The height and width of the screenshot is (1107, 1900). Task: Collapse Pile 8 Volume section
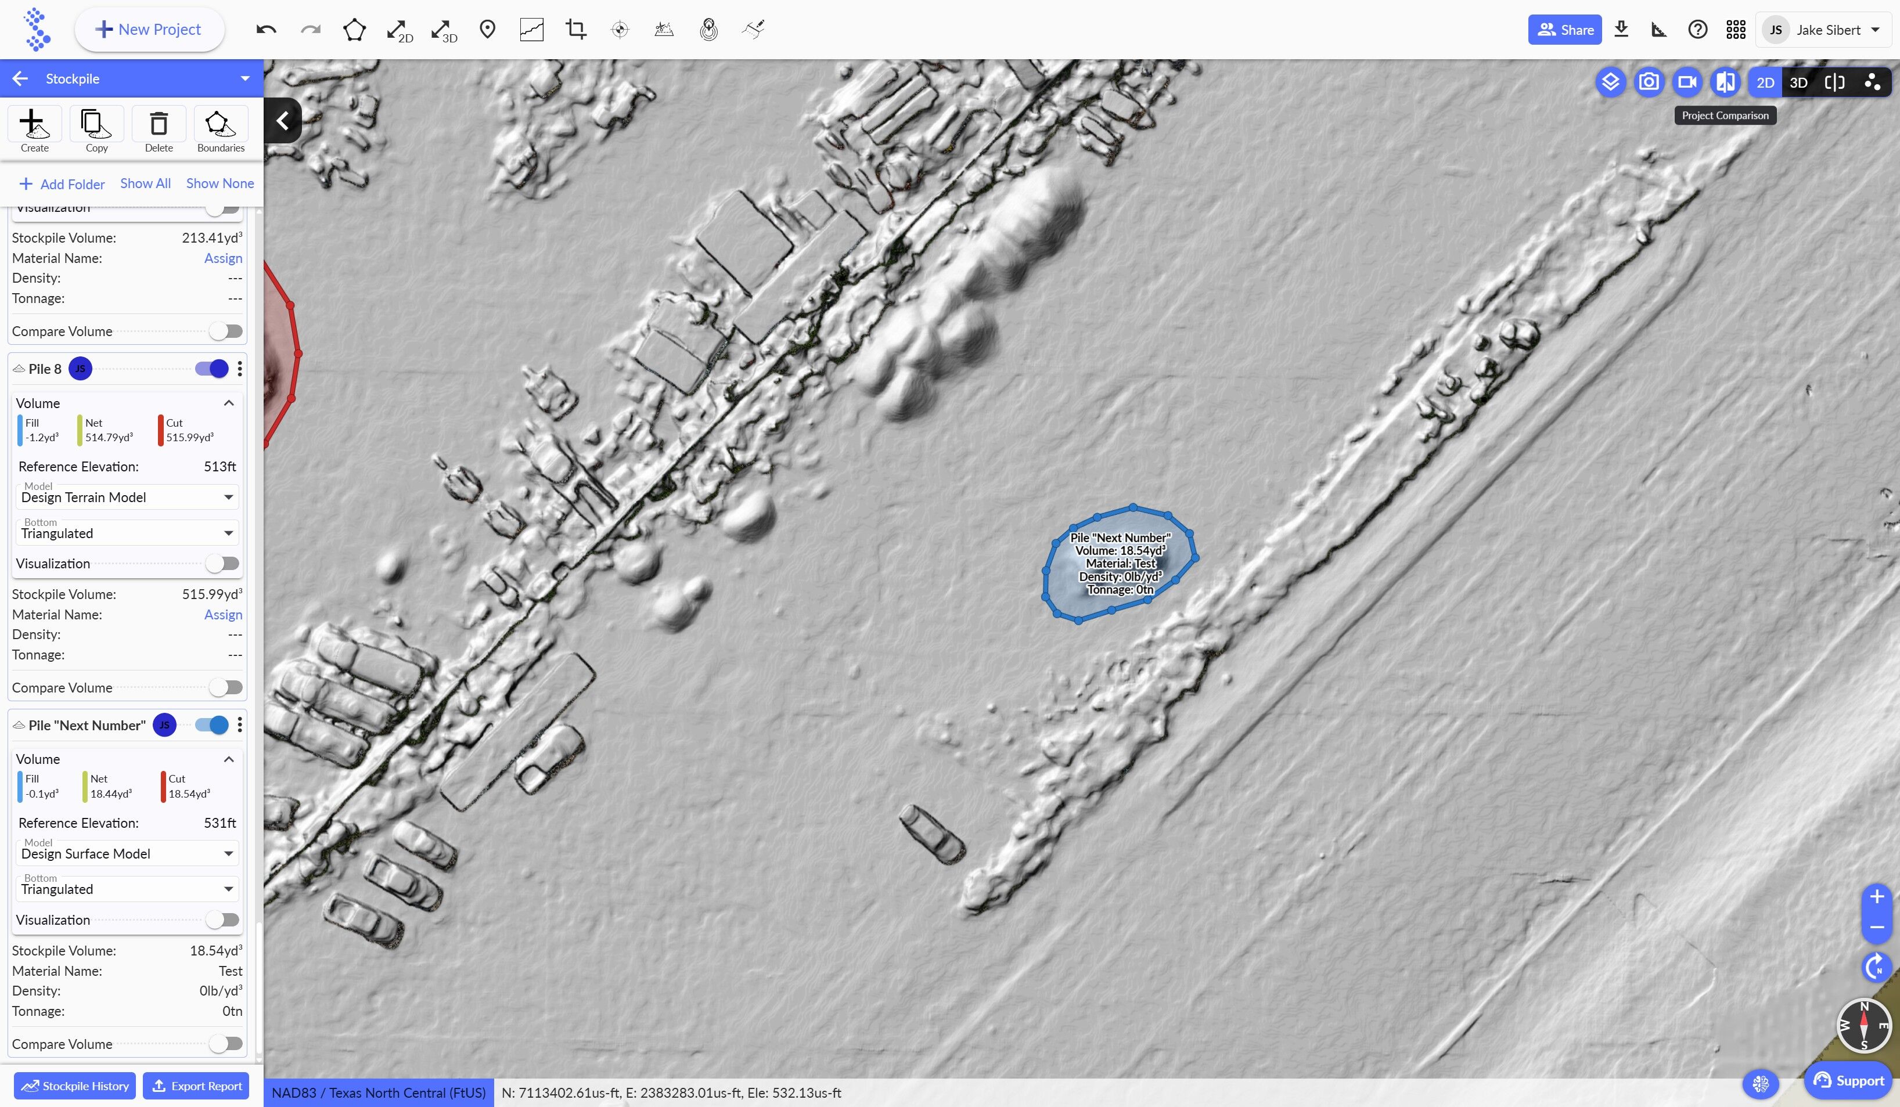coord(229,403)
